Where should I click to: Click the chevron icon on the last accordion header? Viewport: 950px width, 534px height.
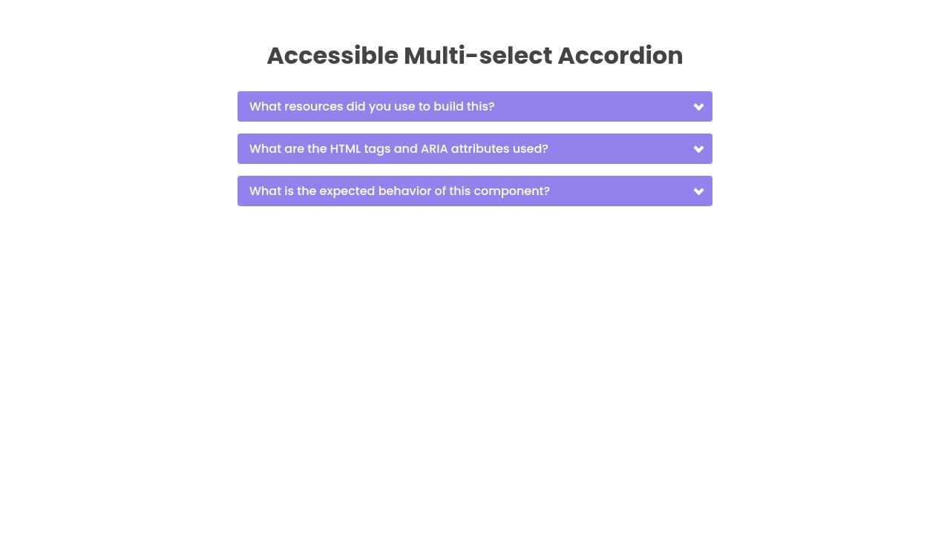pyautogui.click(x=698, y=191)
